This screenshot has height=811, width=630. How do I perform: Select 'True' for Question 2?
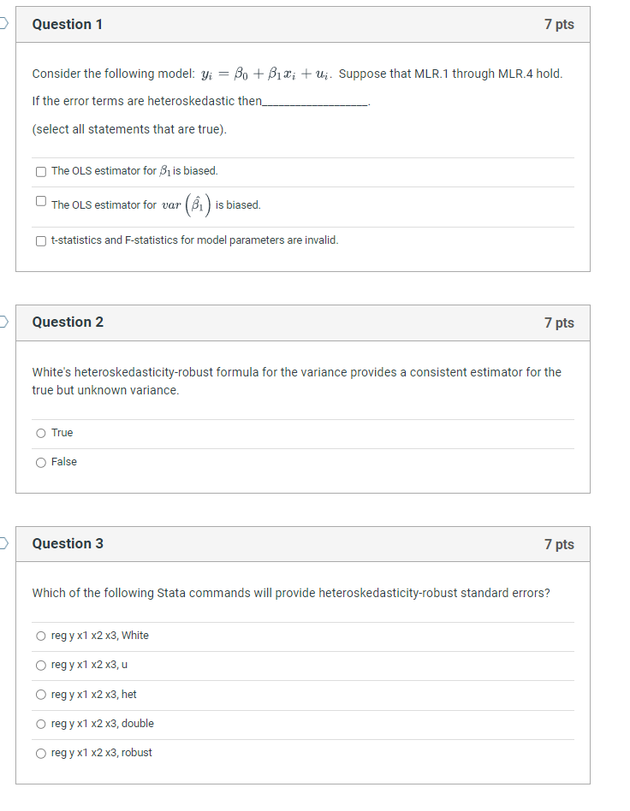click(x=41, y=433)
